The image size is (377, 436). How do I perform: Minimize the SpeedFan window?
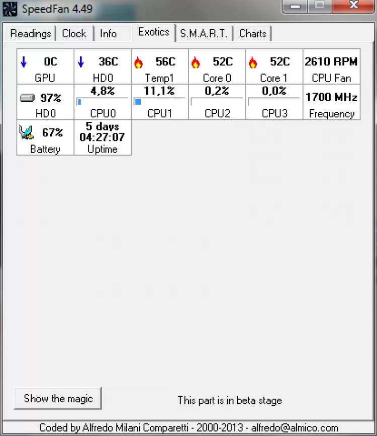pyautogui.click(x=295, y=6)
